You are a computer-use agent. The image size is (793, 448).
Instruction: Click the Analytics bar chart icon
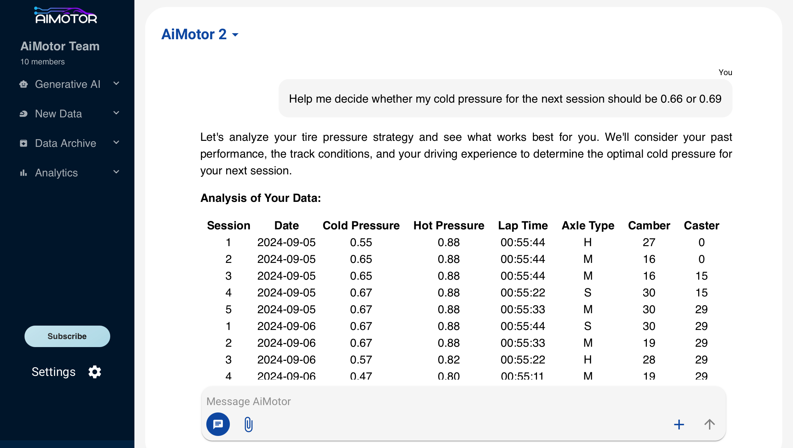point(24,173)
